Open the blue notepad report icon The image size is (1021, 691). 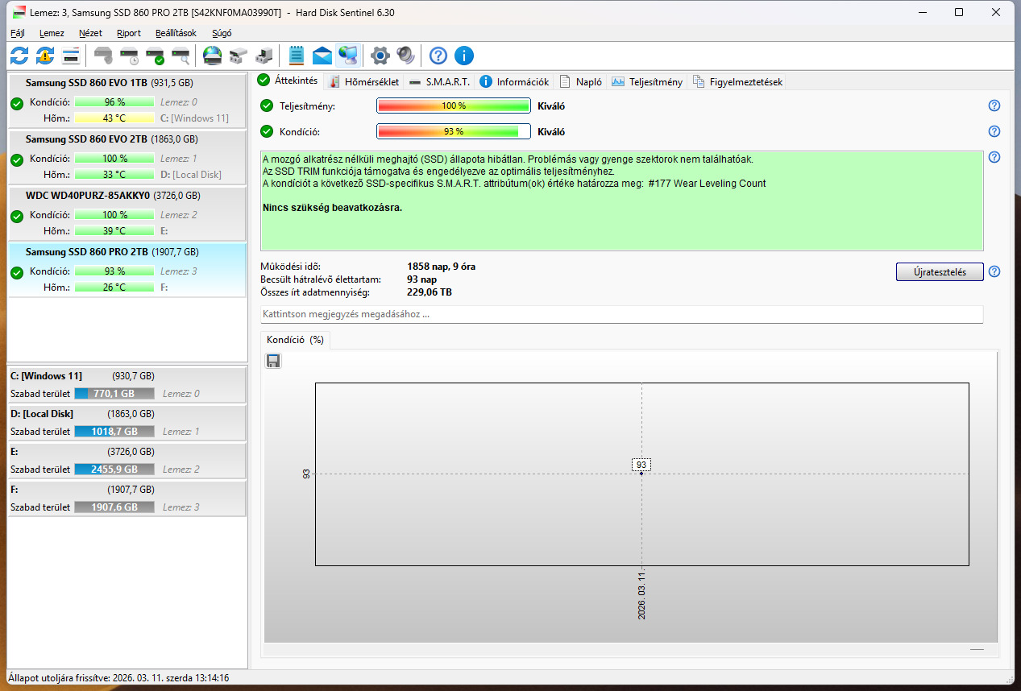click(x=297, y=56)
